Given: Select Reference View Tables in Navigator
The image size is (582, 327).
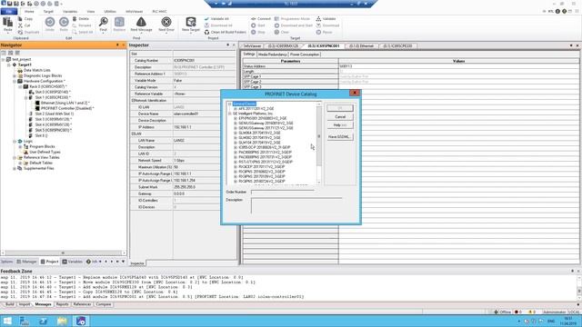Looking at the screenshot, I should click(x=42, y=157).
